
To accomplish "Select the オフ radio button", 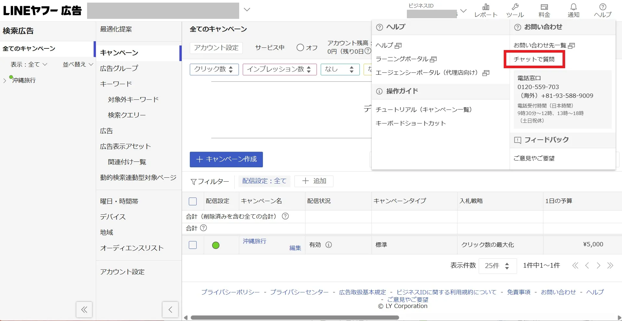I will tap(300, 48).
